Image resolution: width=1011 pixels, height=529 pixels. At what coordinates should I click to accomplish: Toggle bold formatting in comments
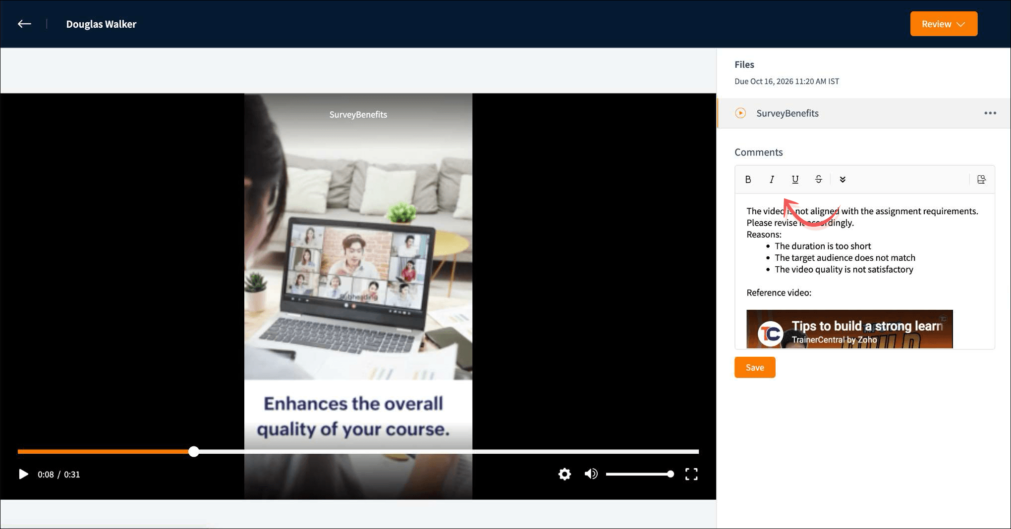[748, 179]
